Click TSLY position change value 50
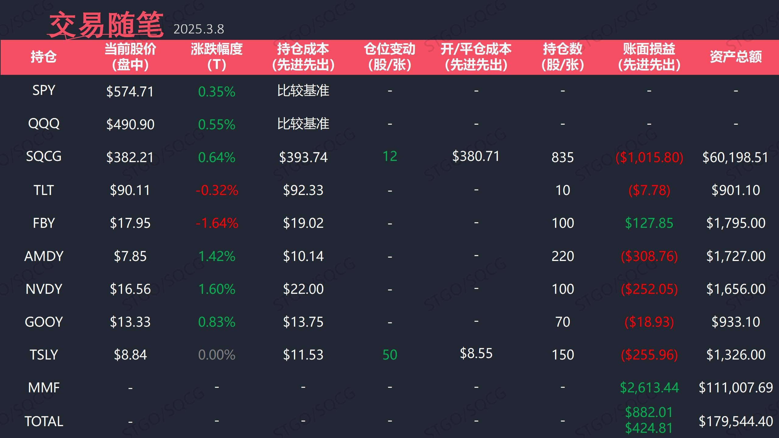The height and width of the screenshot is (438, 779). (390, 355)
